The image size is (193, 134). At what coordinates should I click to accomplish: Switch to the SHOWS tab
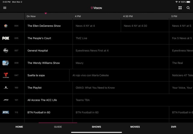[x=96, y=127]
